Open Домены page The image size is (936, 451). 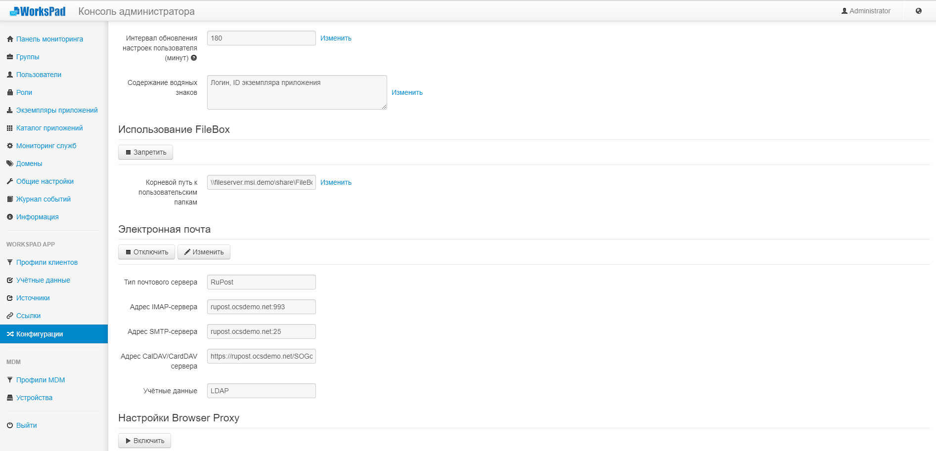tap(29, 164)
